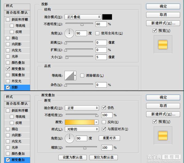The height and width of the screenshot is (163, 184).
Task: Click the 缩放 field showing 100
Action: click(x=107, y=148)
